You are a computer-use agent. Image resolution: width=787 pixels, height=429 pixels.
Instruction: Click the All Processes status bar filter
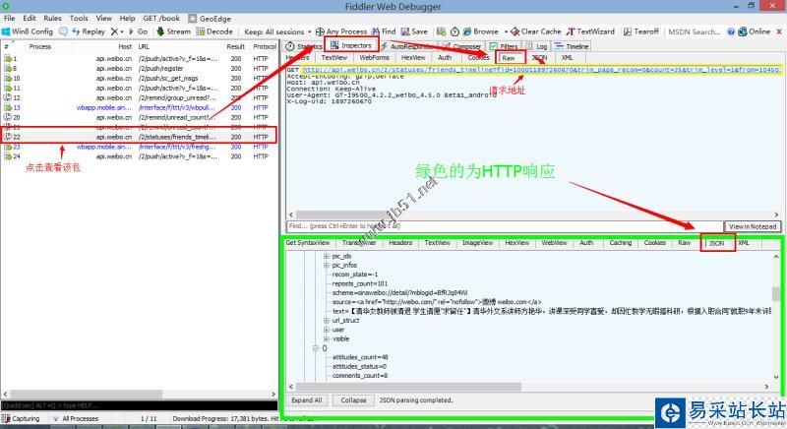[76, 418]
